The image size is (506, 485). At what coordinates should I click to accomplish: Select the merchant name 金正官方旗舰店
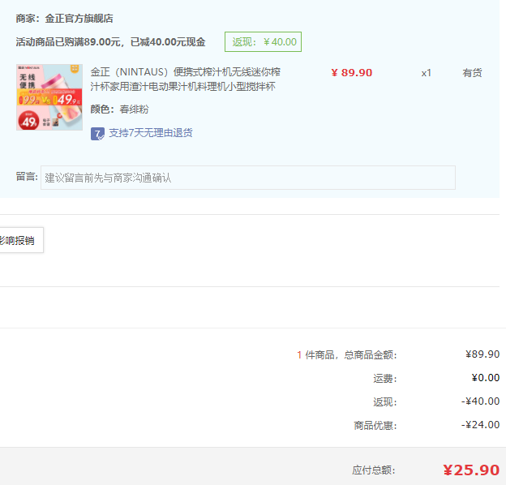pyautogui.click(x=79, y=19)
